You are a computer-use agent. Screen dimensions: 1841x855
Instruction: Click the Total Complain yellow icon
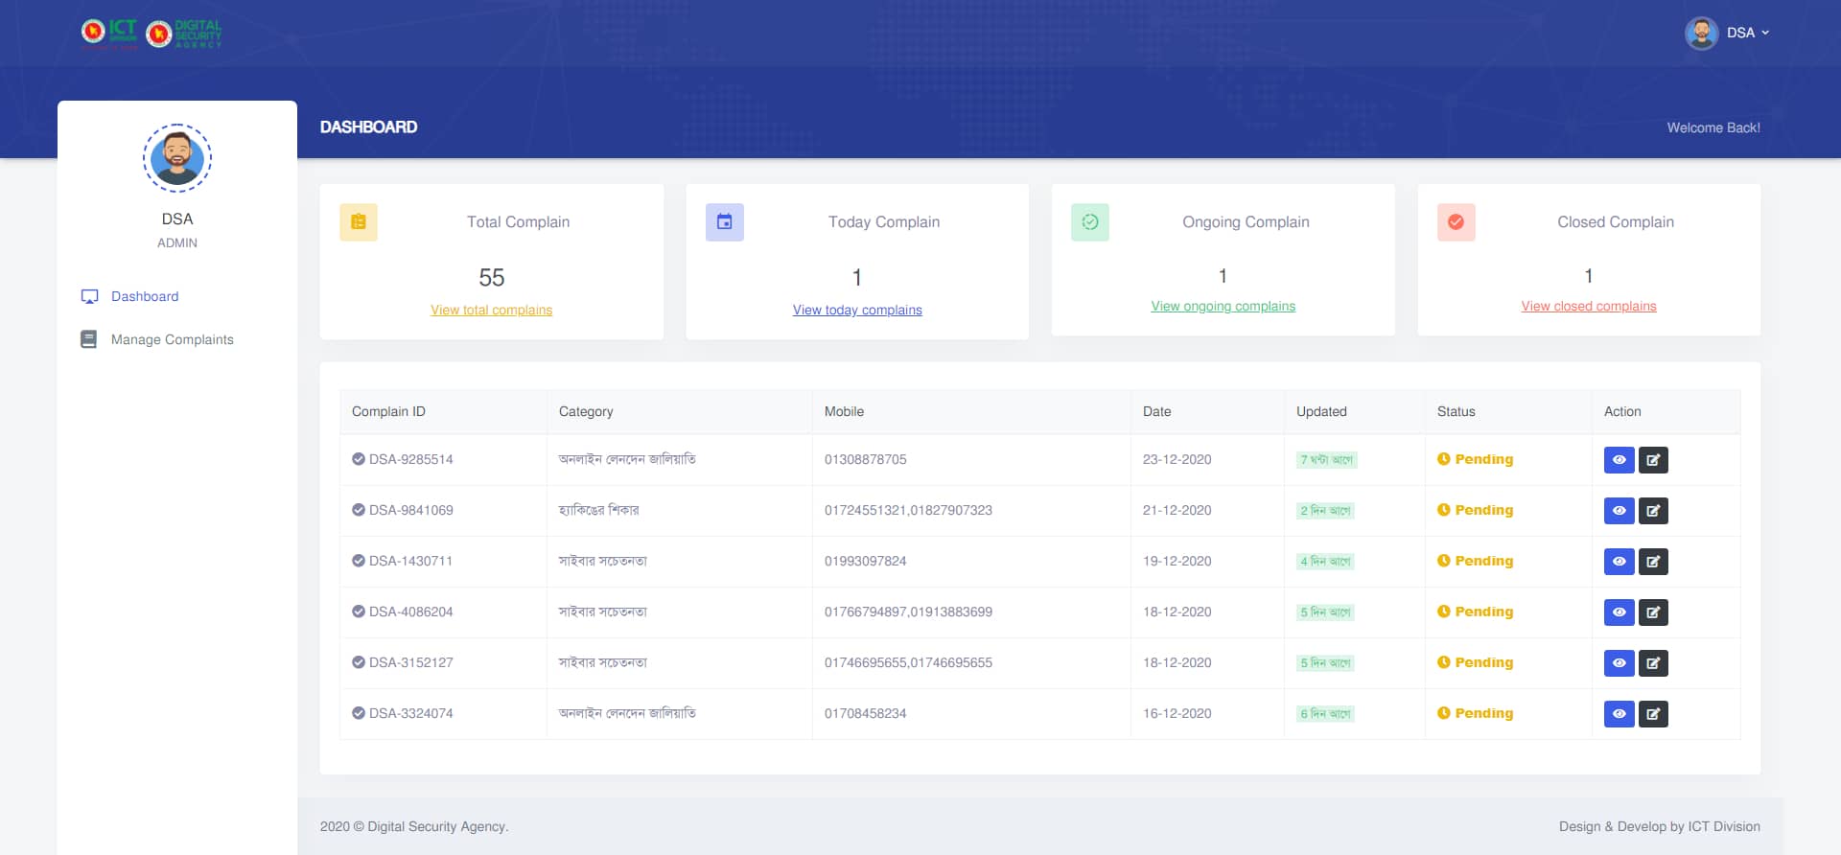click(359, 222)
